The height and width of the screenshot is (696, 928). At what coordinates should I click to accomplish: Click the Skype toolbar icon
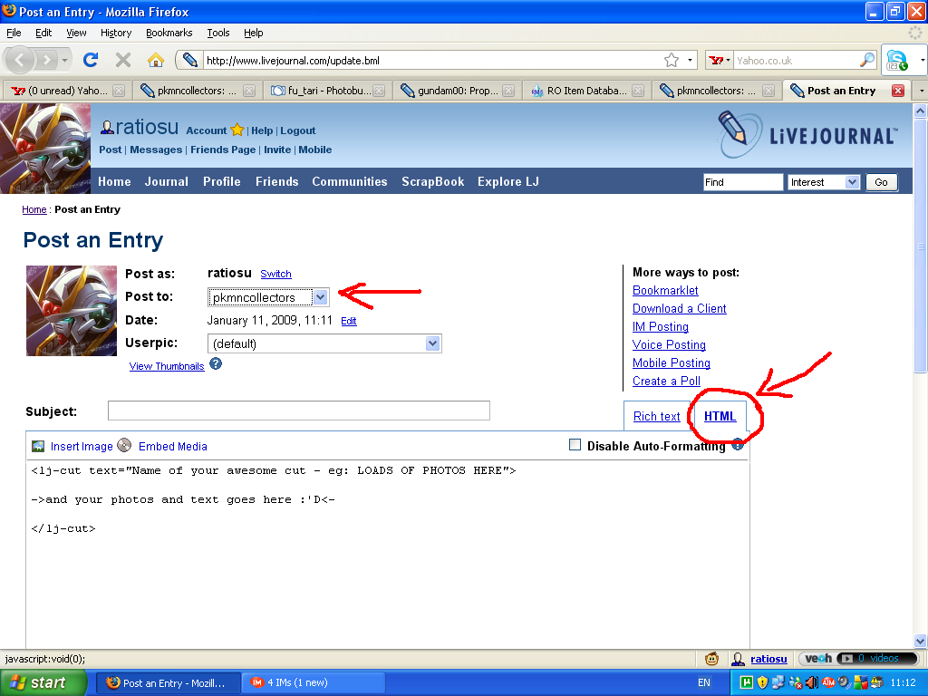(x=897, y=60)
